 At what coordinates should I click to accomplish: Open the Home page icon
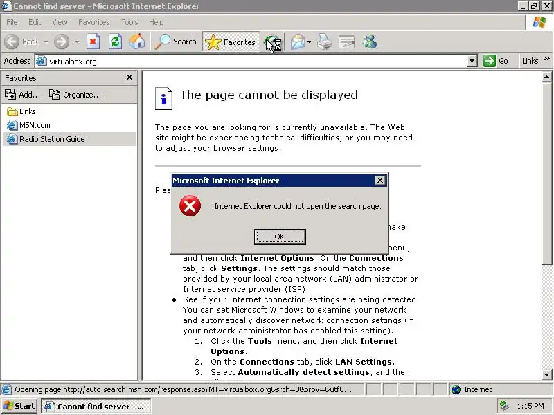point(137,41)
